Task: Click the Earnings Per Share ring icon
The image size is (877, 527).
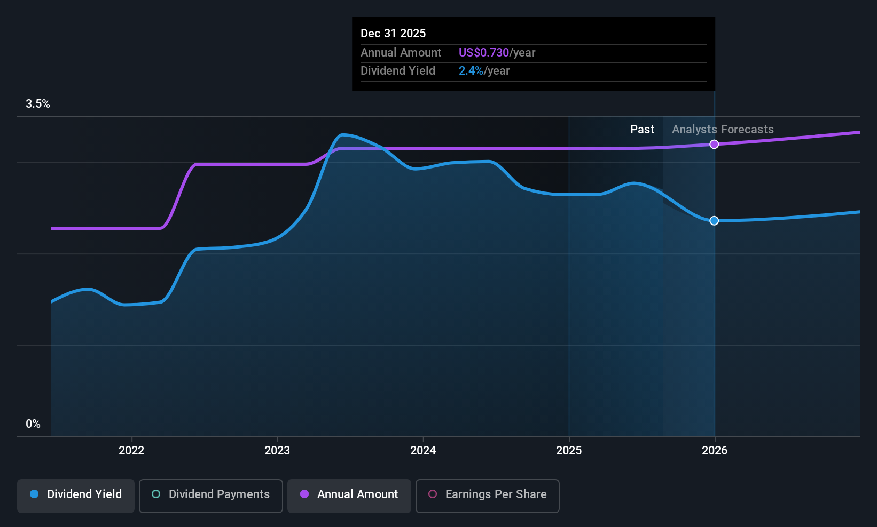Action: pos(433,494)
